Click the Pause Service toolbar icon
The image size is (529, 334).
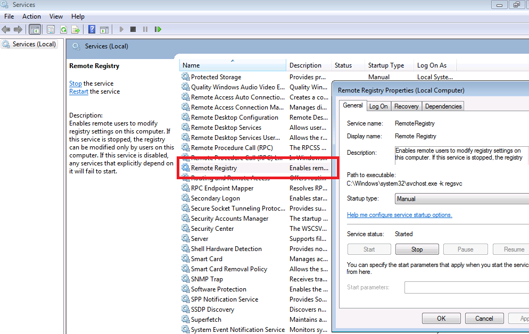tap(145, 29)
